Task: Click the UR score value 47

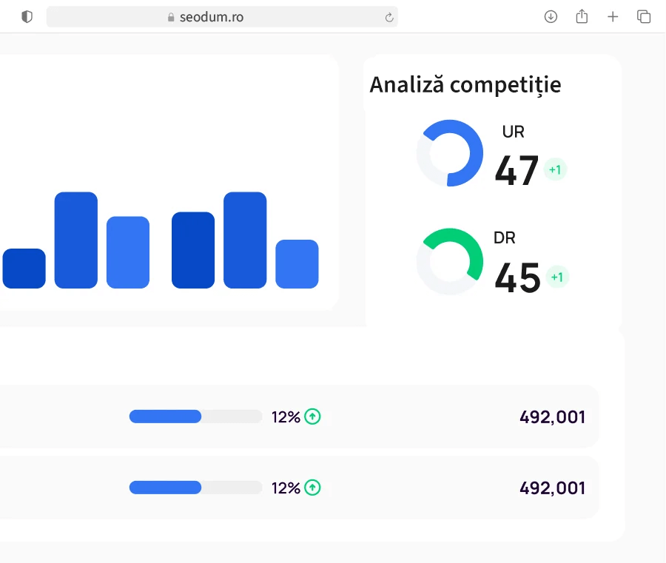Action: [x=516, y=170]
